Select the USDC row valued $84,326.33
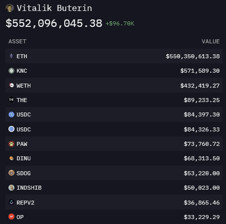The width and height of the screenshot is (226, 224). pos(114,129)
